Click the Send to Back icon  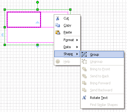[84, 76]
